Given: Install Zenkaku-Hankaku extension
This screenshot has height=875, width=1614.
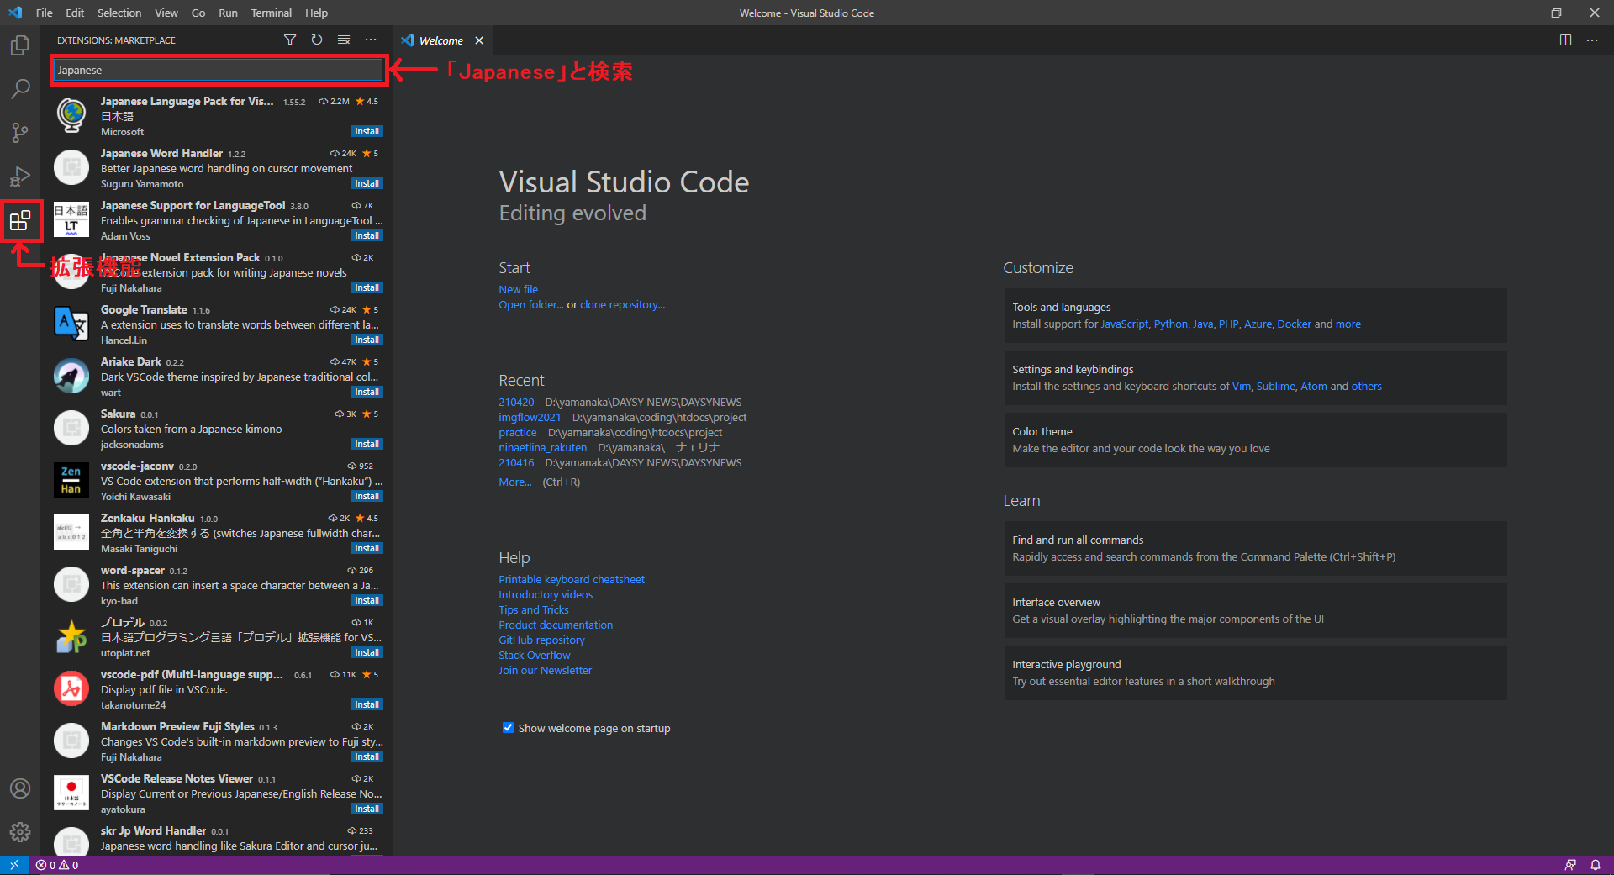Looking at the screenshot, I should (x=367, y=548).
